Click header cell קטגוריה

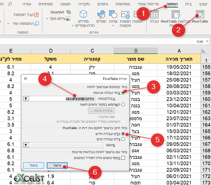[92, 59]
